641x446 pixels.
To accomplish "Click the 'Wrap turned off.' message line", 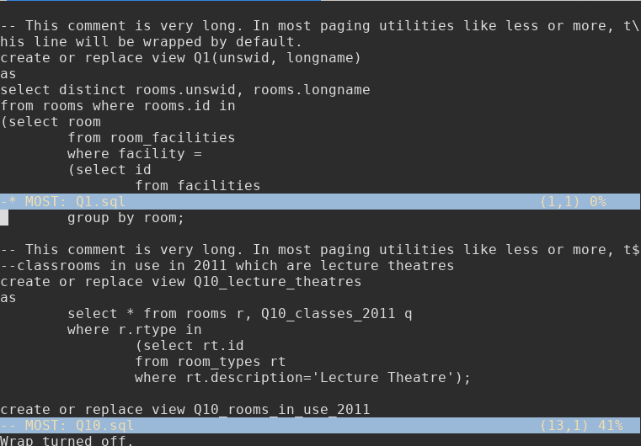I will point(67,440).
